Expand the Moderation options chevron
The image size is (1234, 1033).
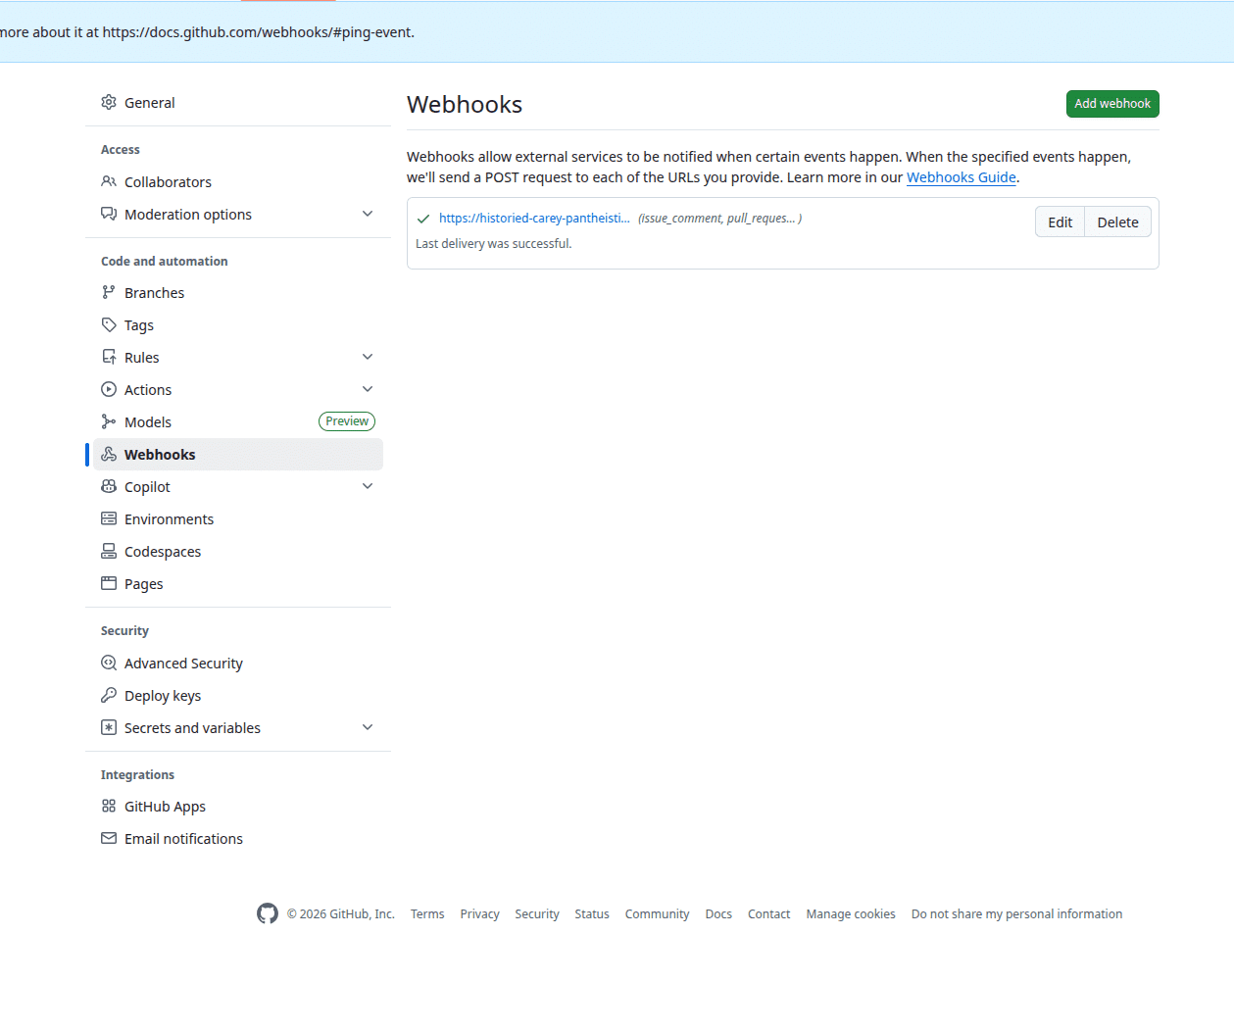(368, 214)
